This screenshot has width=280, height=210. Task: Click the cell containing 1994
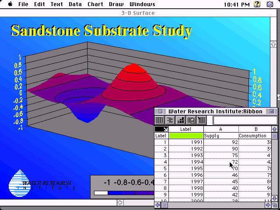click(186, 162)
